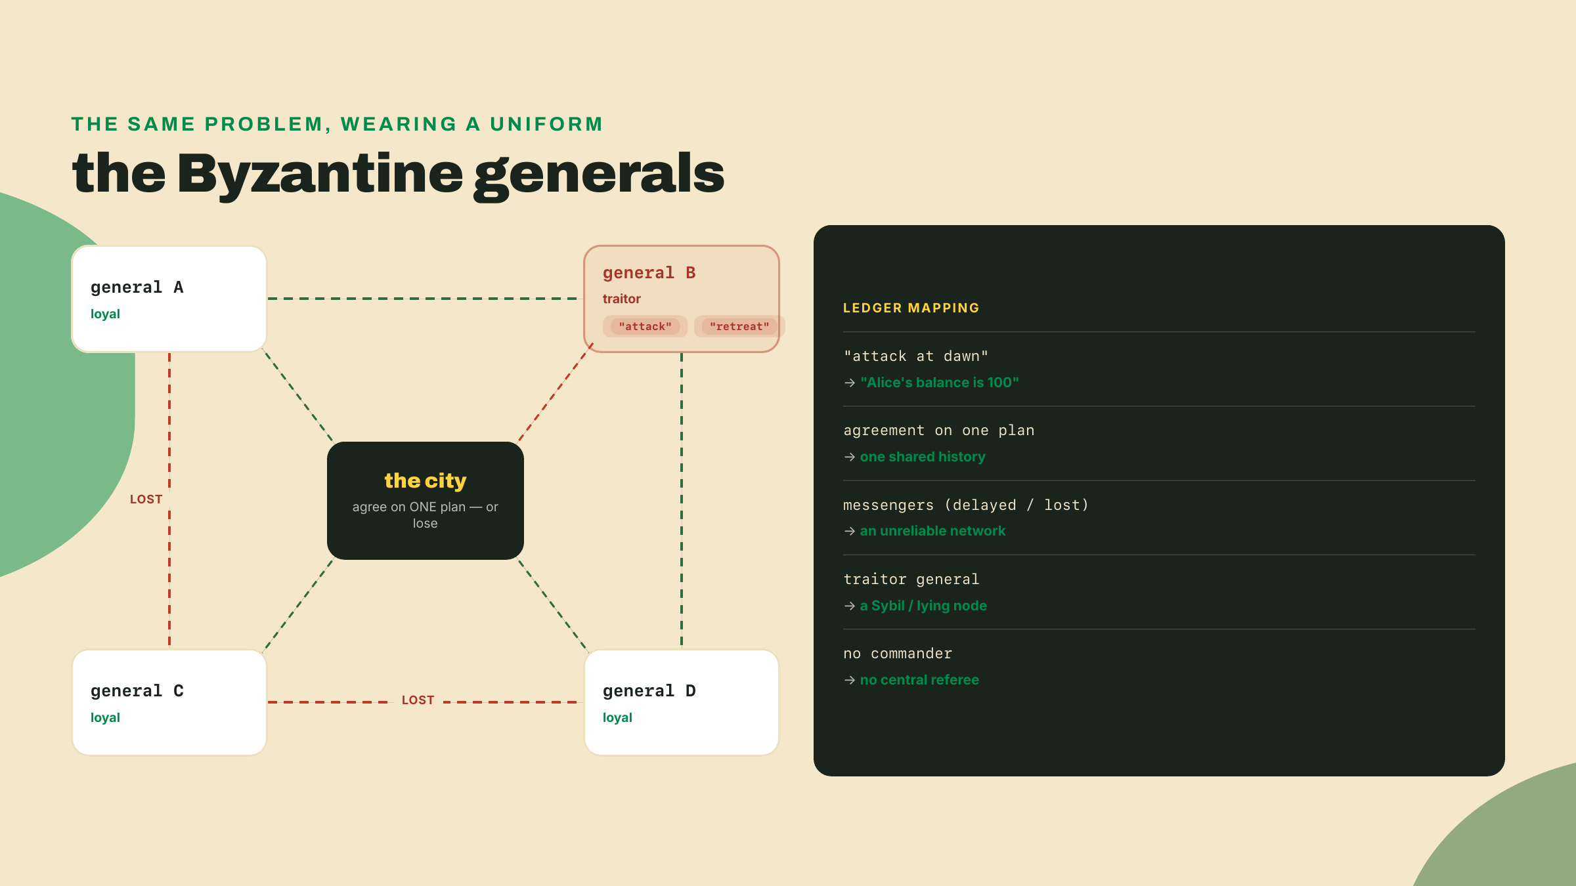Click 'loyal' under general D
The image size is (1576, 886).
617,717
